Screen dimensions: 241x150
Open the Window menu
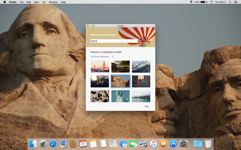pyautogui.click(x=53, y=2)
